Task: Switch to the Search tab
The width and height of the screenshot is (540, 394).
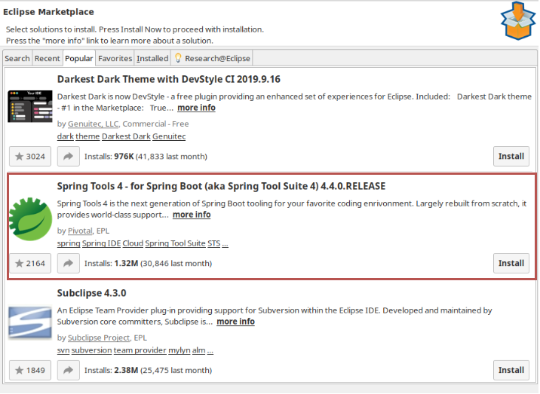Action: point(17,59)
